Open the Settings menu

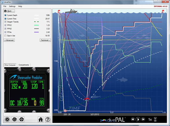[x=12, y=6]
